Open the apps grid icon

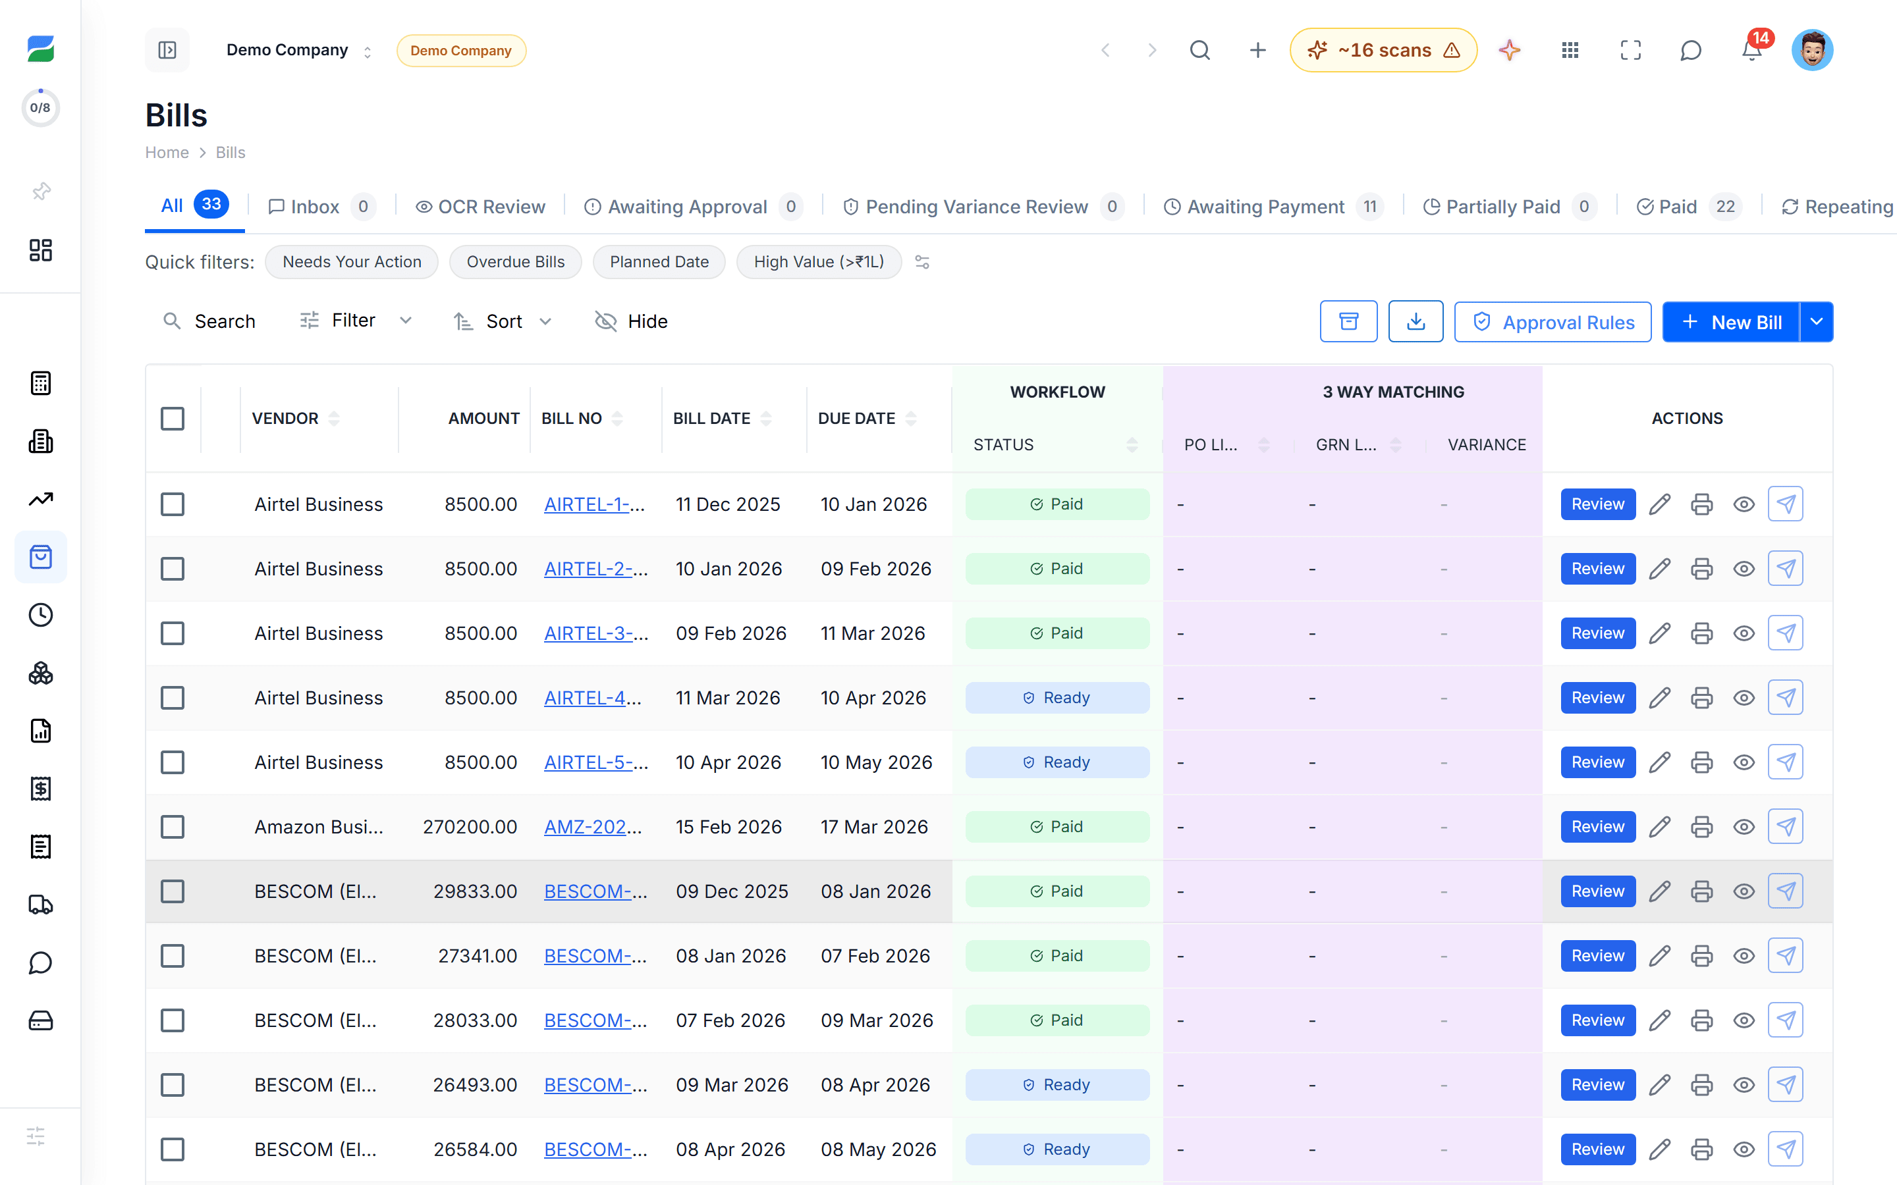(x=1570, y=50)
